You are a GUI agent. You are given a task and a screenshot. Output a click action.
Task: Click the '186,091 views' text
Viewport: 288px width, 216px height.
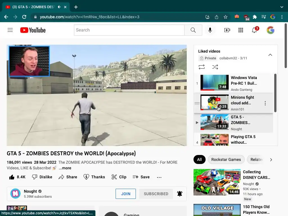[19, 162]
